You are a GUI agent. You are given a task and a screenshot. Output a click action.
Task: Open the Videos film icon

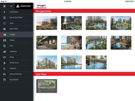[4, 40]
